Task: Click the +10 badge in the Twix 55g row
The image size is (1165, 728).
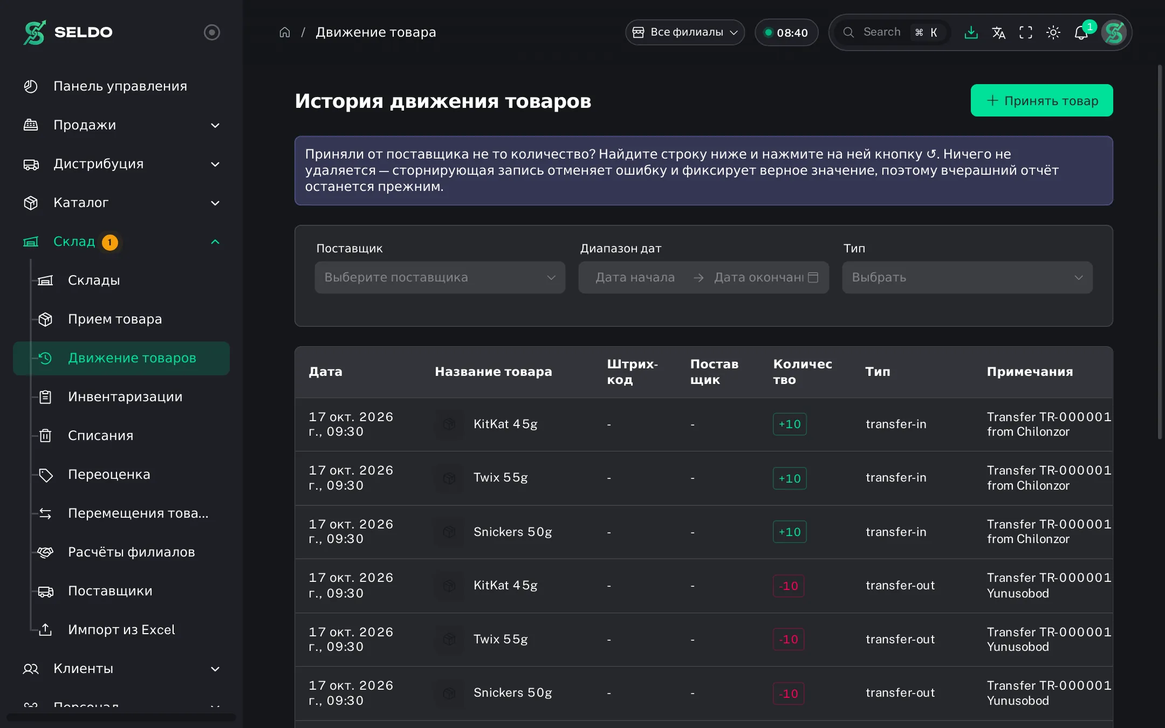Action: coord(790,478)
